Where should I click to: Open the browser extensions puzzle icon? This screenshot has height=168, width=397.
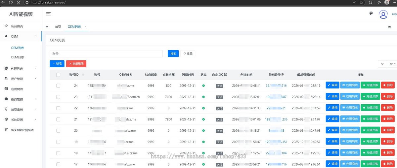[x=371, y=2]
